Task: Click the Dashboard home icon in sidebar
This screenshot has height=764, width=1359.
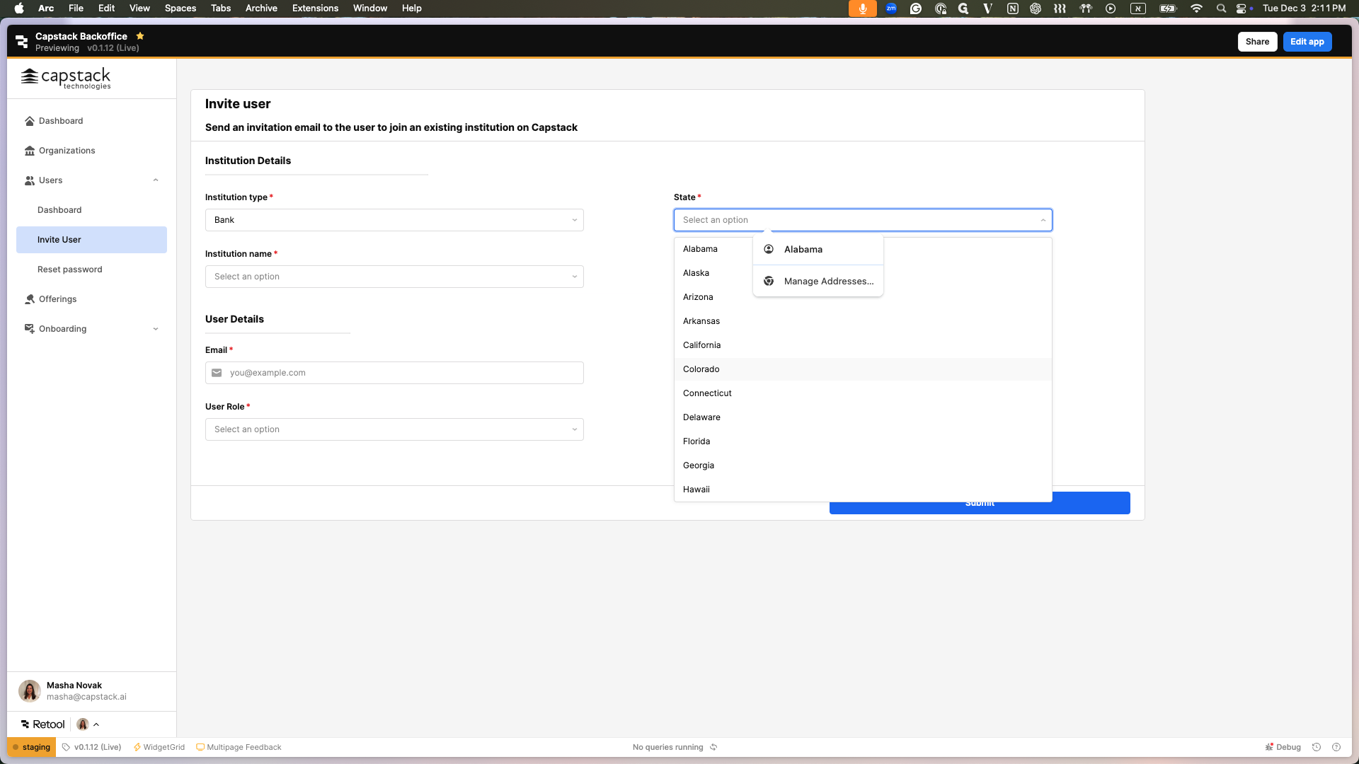Action: [30, 121]
